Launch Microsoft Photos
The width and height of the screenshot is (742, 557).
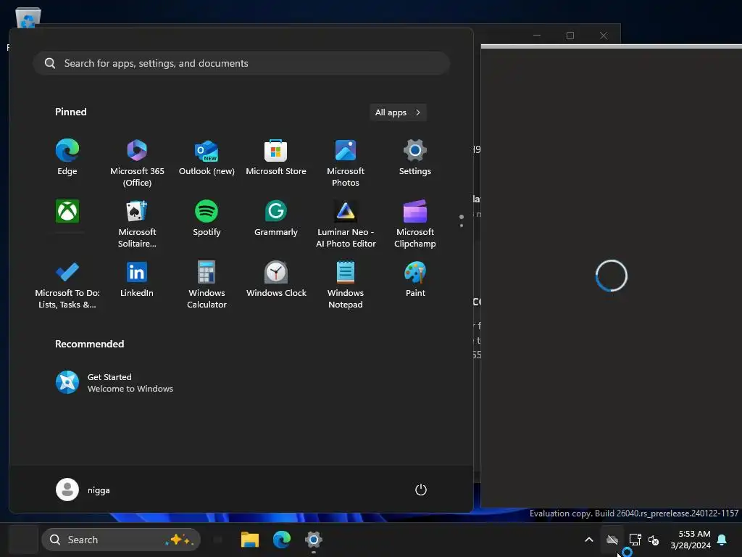point(346,163)
